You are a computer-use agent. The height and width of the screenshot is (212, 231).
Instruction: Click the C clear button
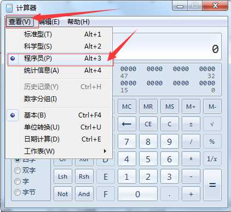tap(170, 124)
